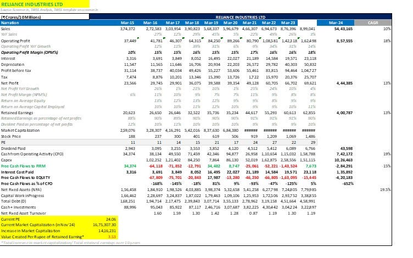Select 'Increase in Market Capitalization' label

pyautogui.click(x=30, y=231)
